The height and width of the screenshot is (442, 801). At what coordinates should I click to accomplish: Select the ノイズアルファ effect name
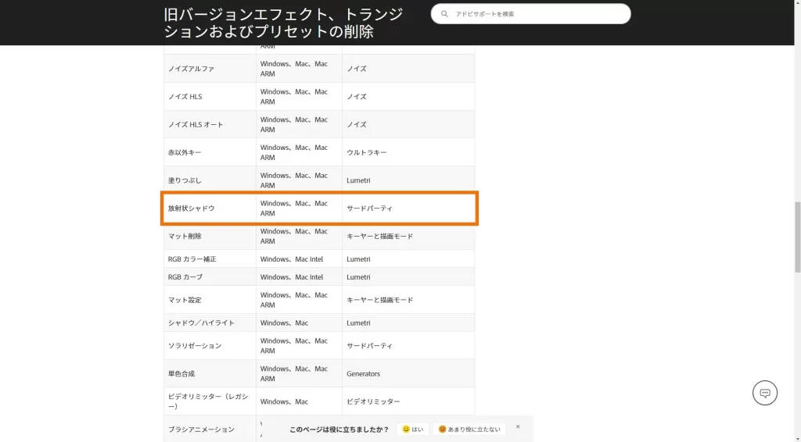pos(191,69)
